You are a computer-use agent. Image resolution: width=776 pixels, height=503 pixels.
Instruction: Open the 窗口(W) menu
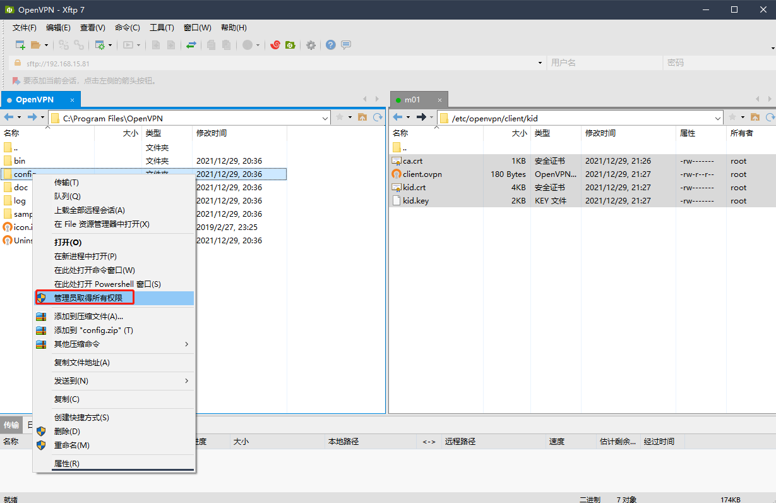[198, 28]
